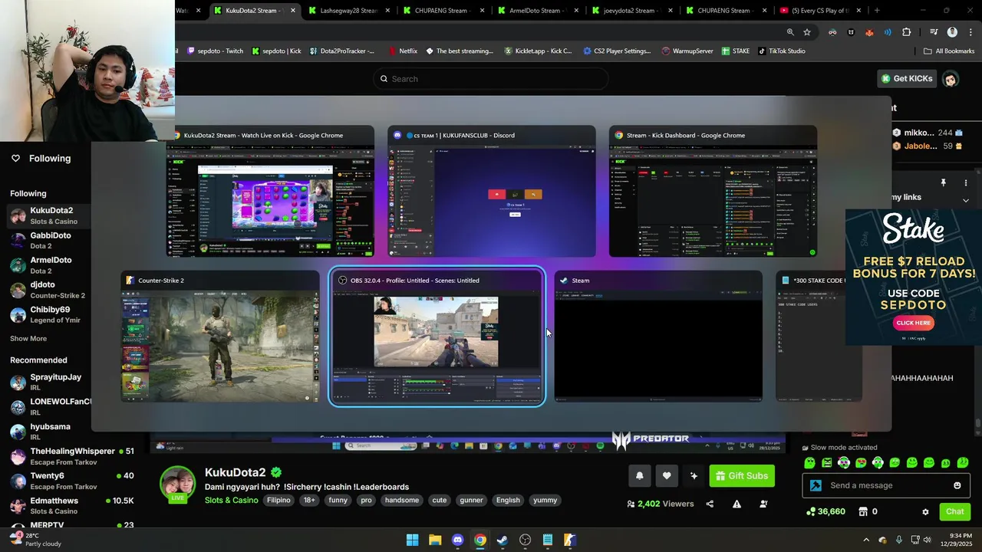Collapse the my links chevron
The image size is (982, 552).
[x=966, y=200]
